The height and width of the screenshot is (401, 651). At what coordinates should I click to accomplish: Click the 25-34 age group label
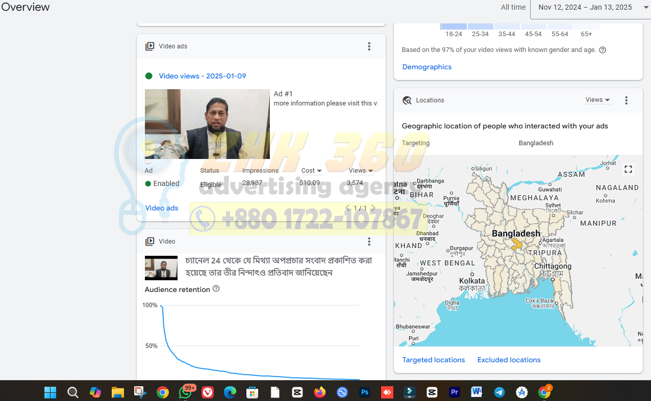pyautogui.click(x=480, y=34)
